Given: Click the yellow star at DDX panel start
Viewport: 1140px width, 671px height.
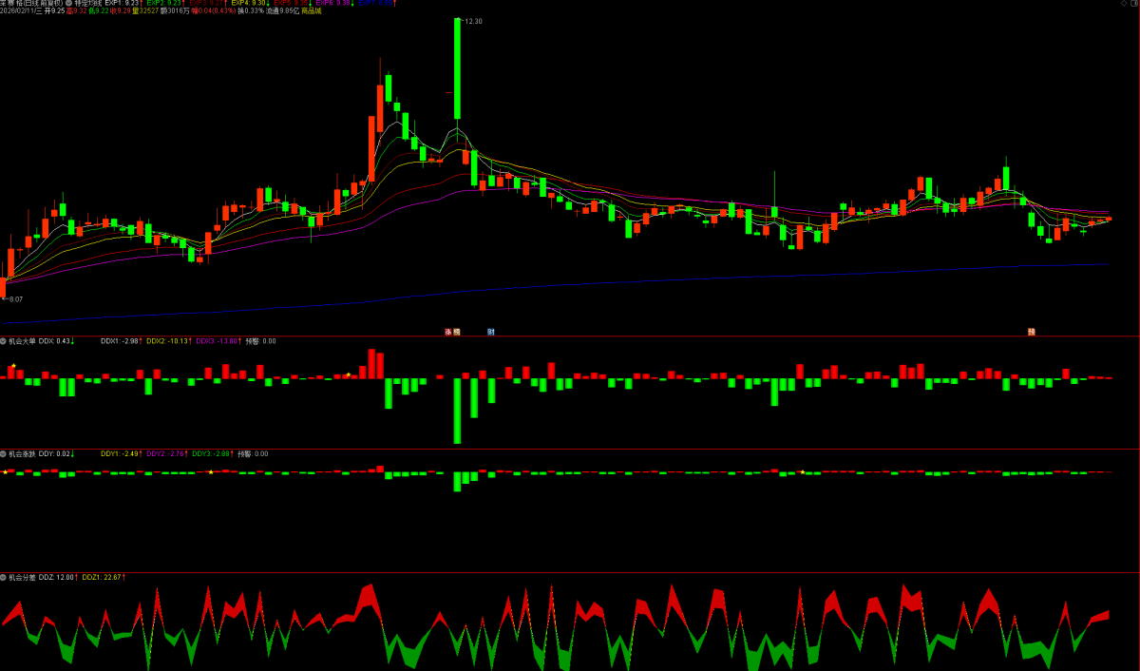Looking at the screenshot, I should pyautogui.click(x=13, y=366).
